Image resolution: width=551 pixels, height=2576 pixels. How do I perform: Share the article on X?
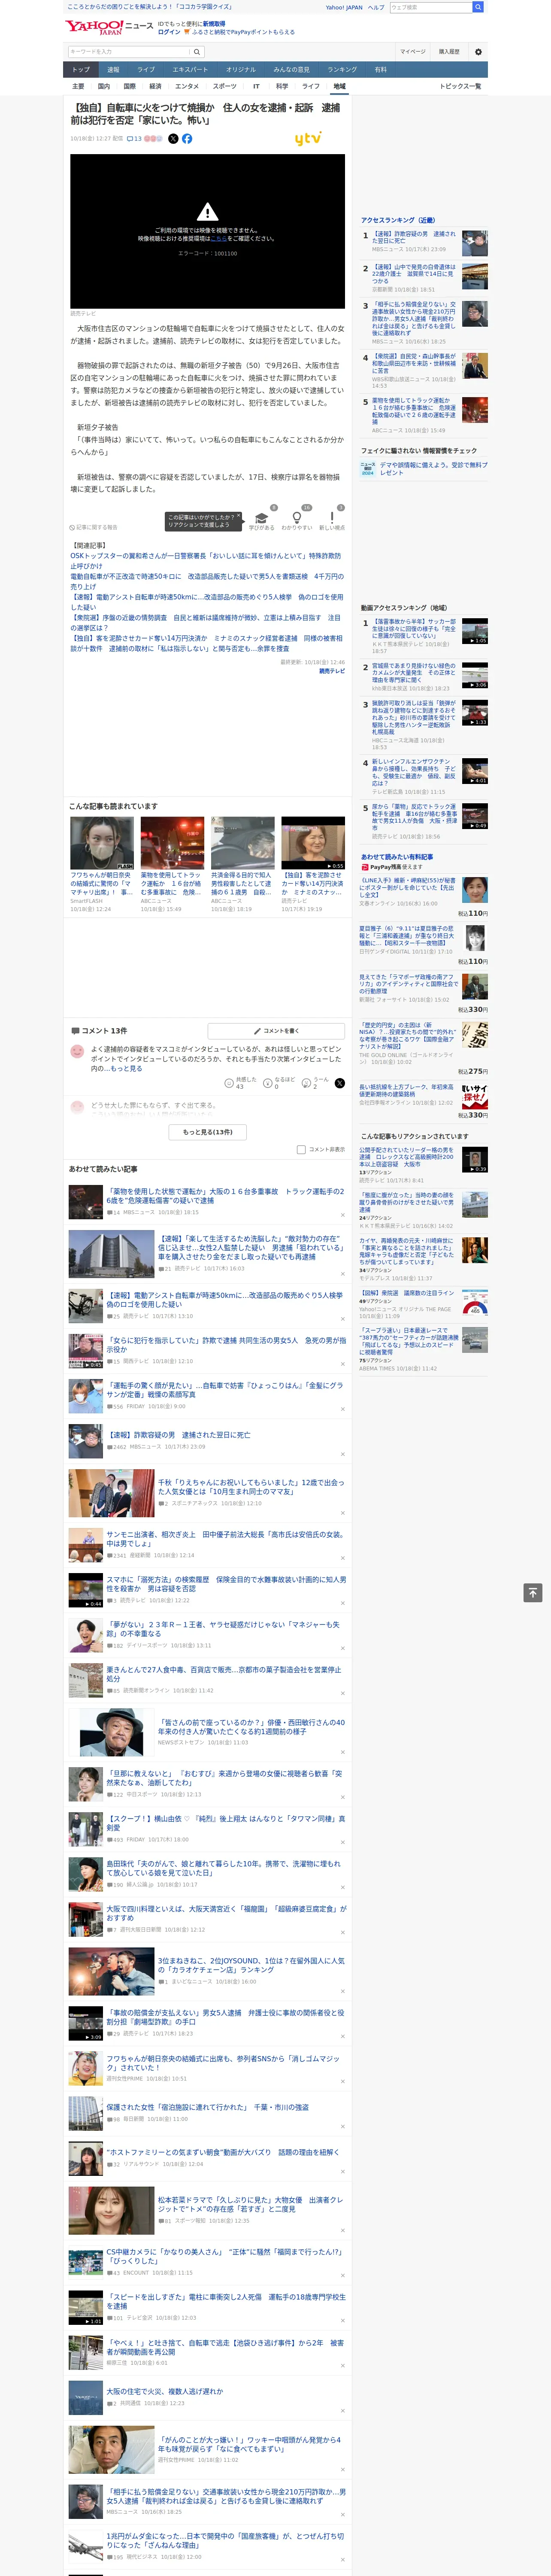coord(173,139)
